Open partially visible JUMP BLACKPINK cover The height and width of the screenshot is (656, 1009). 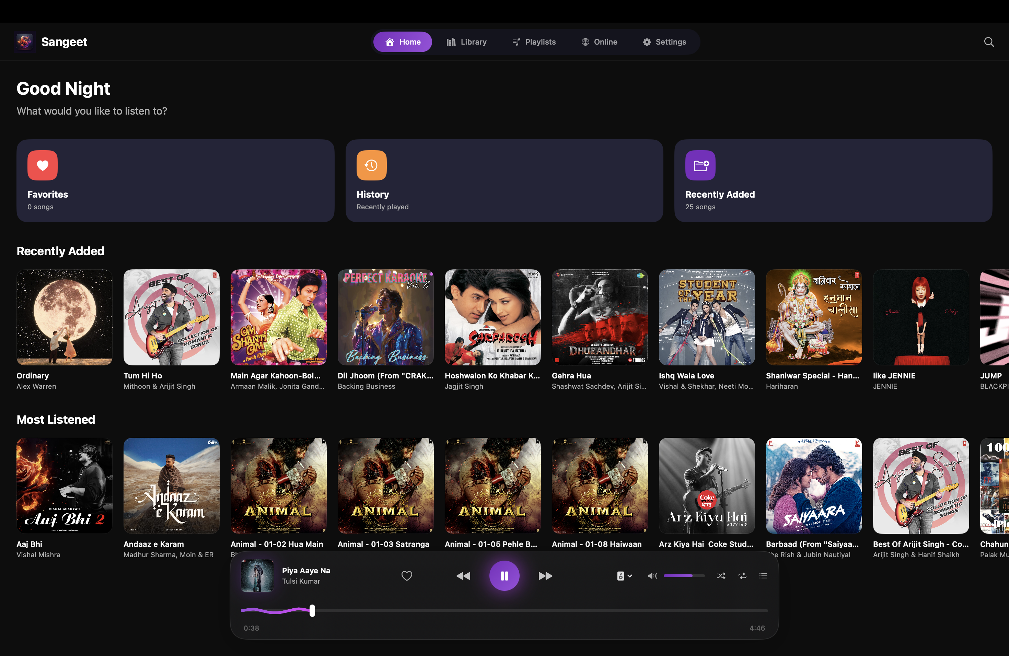(995, 317)
